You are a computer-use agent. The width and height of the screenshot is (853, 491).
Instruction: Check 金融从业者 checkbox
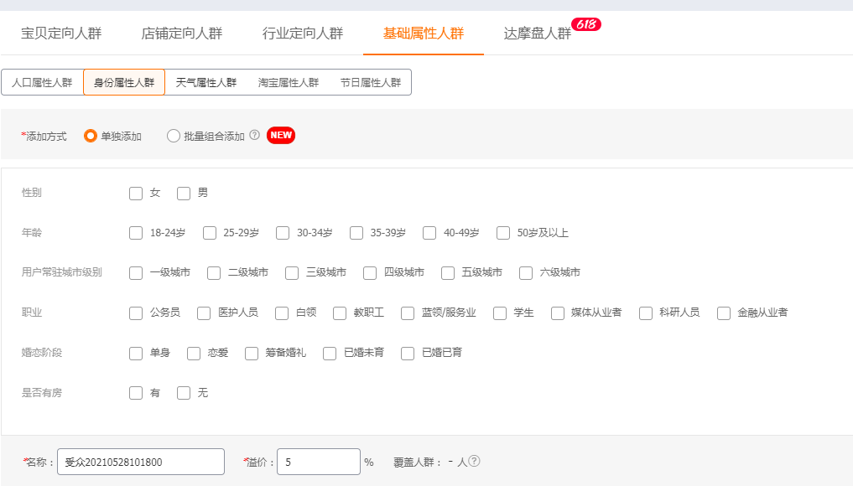tap(724, 313)
